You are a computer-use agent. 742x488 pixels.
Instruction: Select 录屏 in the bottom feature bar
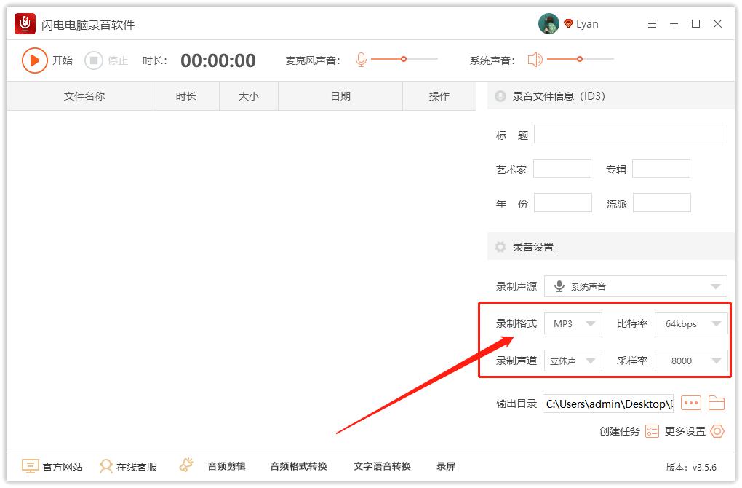coord(445,466)
